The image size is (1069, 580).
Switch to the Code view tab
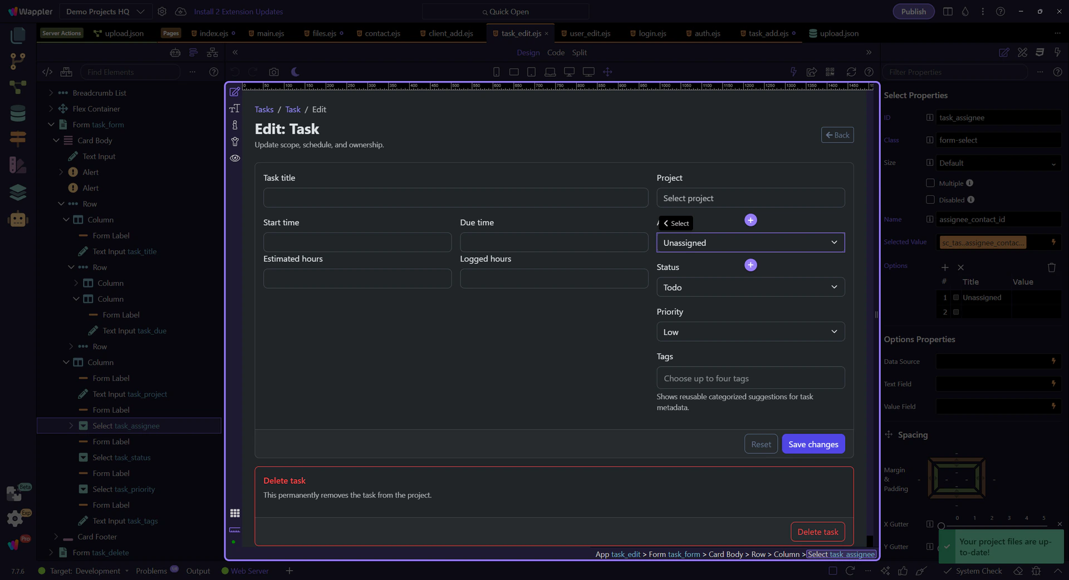[555, 52]
